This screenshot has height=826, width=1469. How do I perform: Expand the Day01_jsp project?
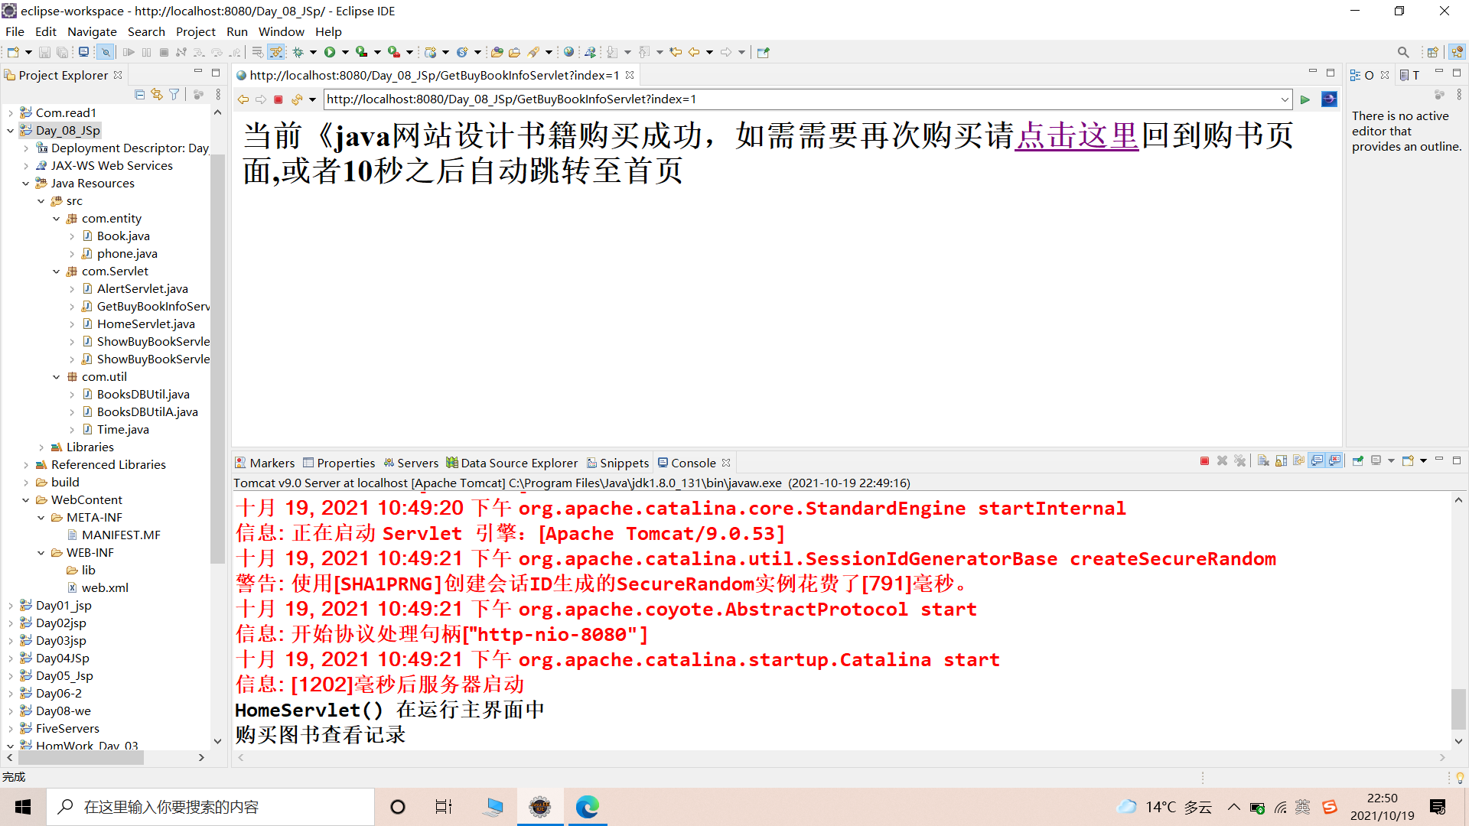(11, 606)
